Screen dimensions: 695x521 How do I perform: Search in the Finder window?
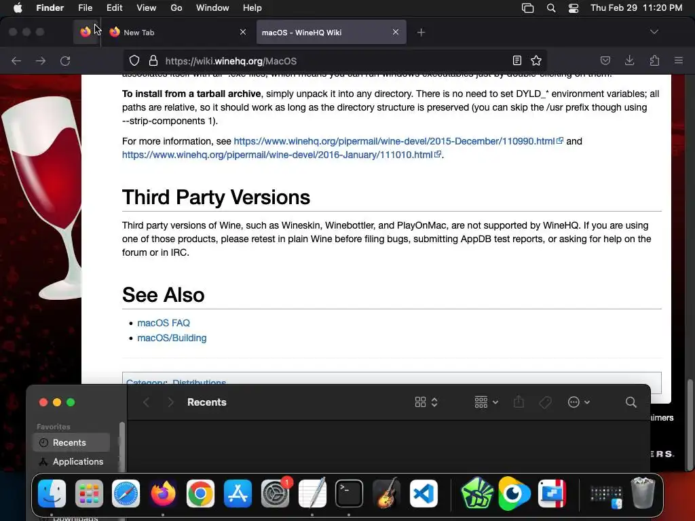coord(631,402)
